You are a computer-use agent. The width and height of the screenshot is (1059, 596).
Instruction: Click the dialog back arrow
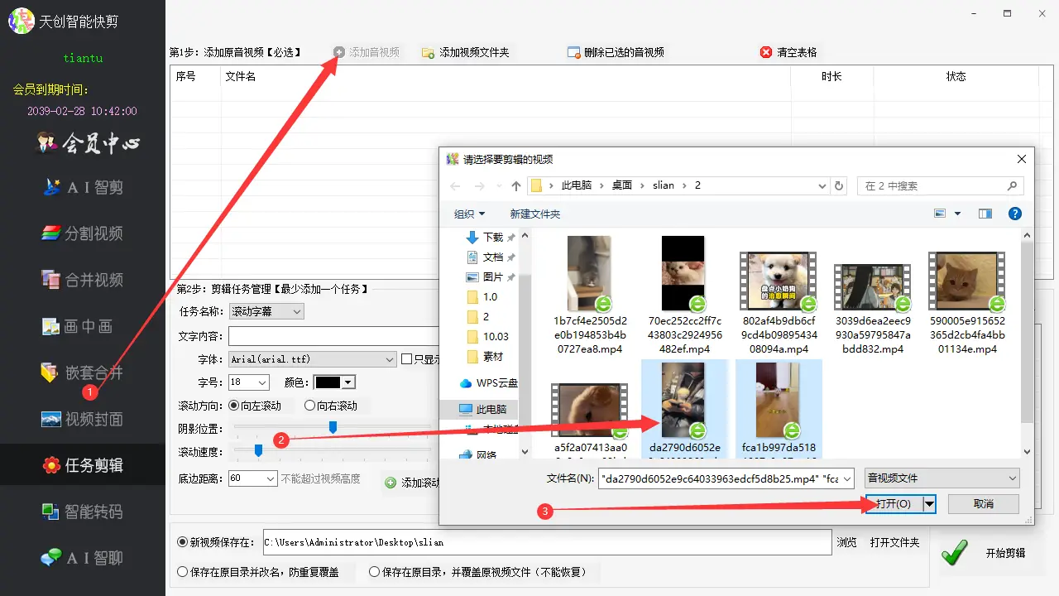pyautogui.click(x=456, y=186)
